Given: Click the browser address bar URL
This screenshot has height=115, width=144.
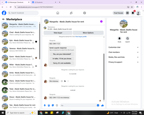Looking at the screenshot, I should (35, 7).
